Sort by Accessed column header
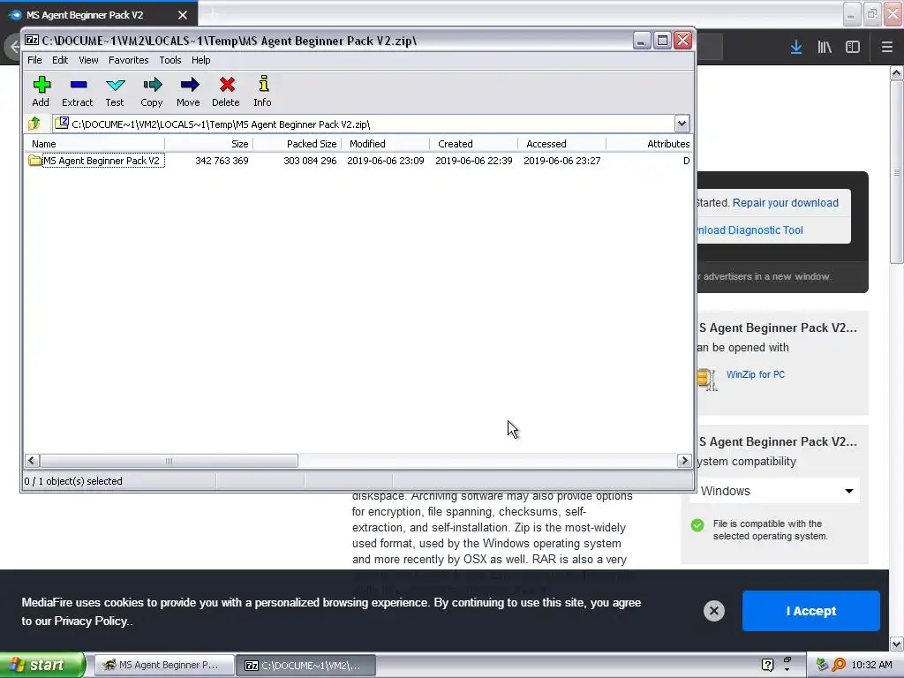Image resolution: width=904 pixels, height=678 pixels. 561,144
